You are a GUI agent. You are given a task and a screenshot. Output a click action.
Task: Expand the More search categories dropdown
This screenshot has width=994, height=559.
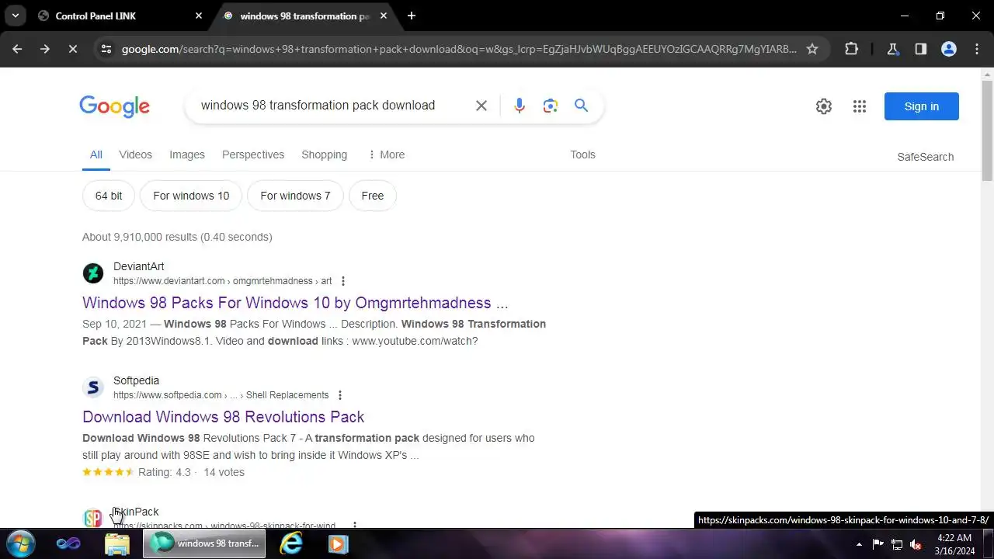(386, 155)
